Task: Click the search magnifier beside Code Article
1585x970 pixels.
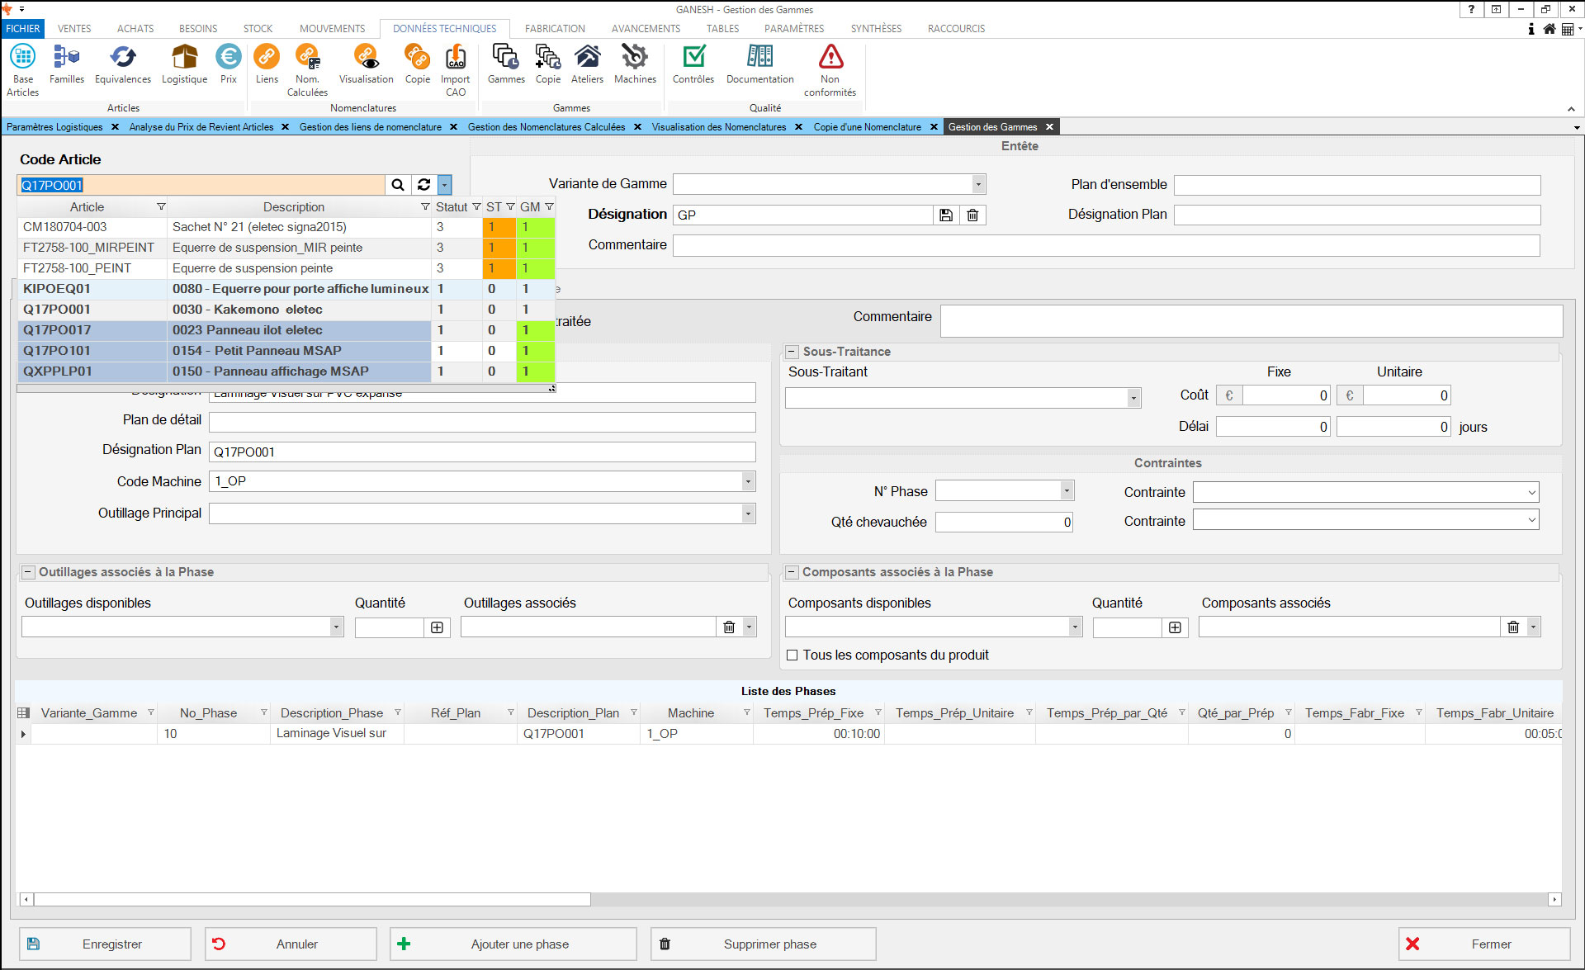Action: [398, 185]
